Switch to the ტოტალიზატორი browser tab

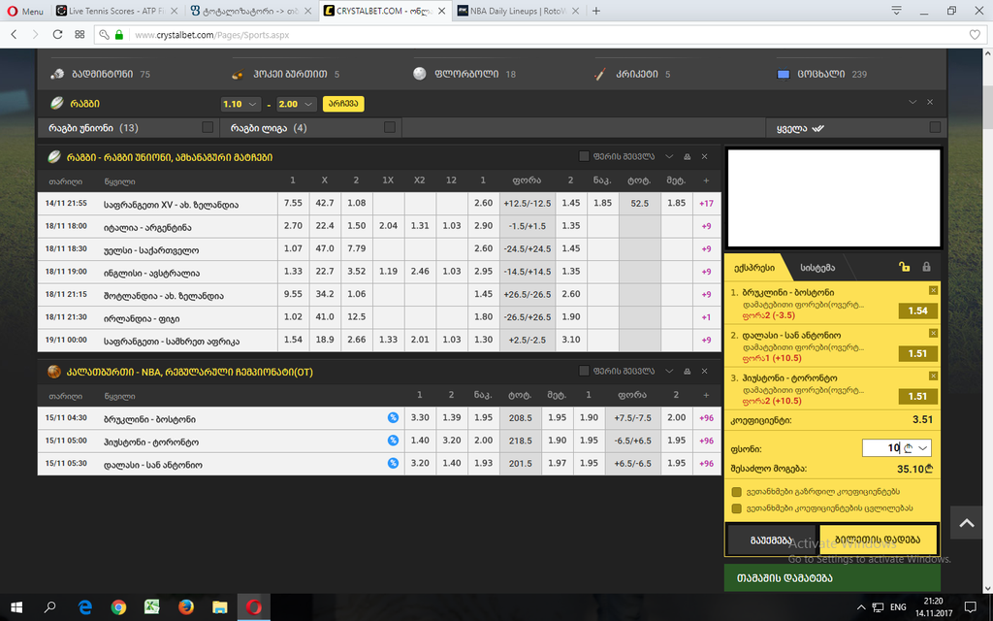coord(251,11)
